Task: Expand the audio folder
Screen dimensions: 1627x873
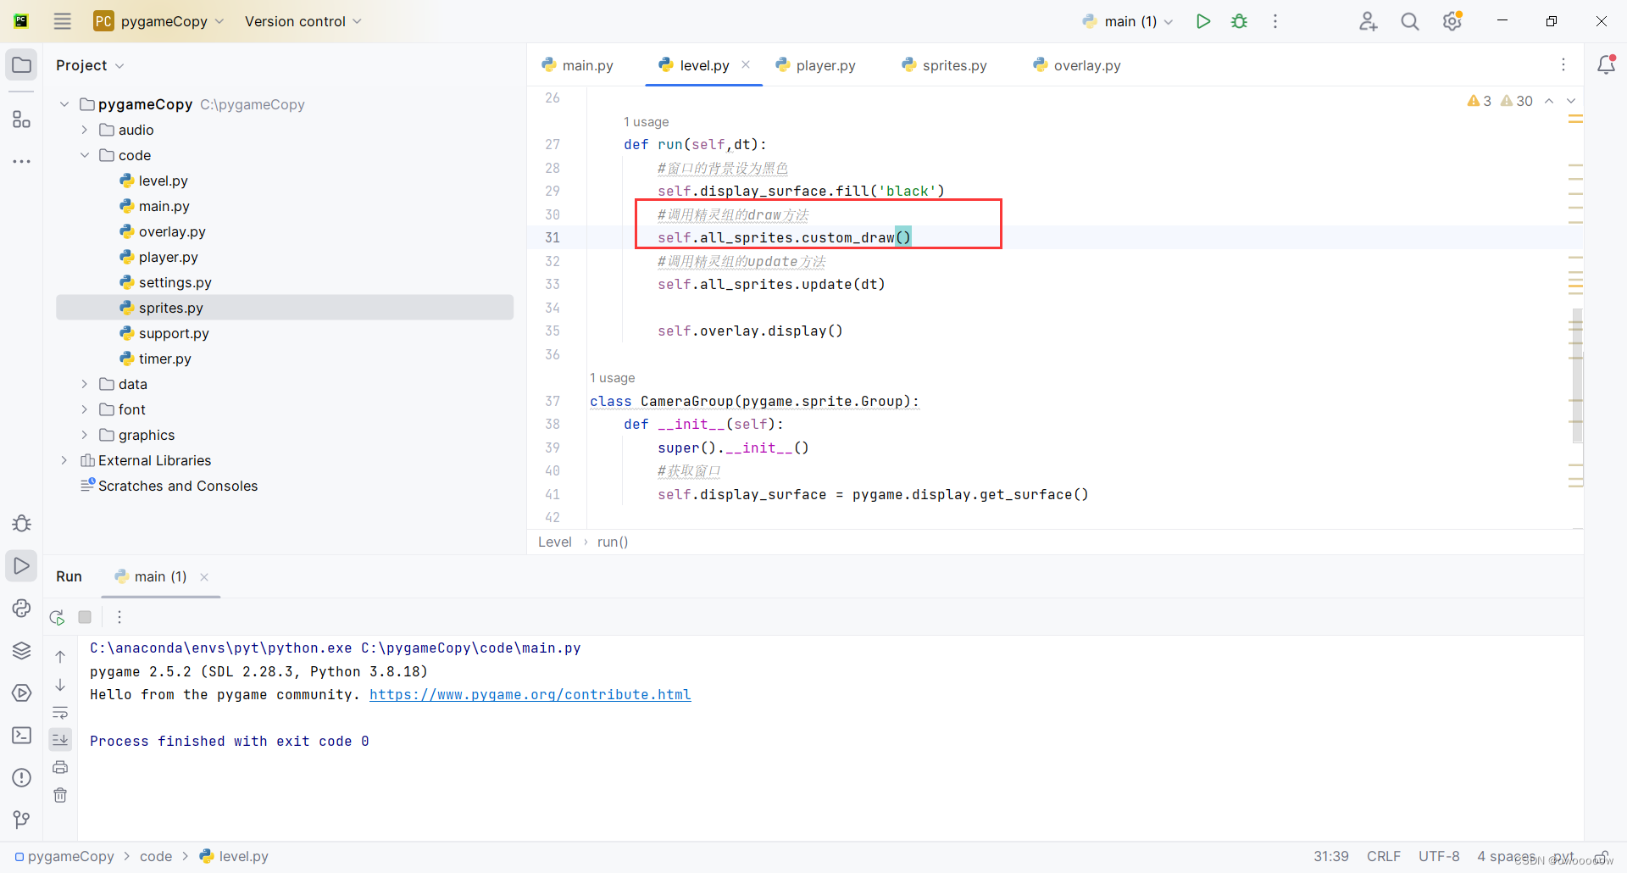Action: point(85,130)
